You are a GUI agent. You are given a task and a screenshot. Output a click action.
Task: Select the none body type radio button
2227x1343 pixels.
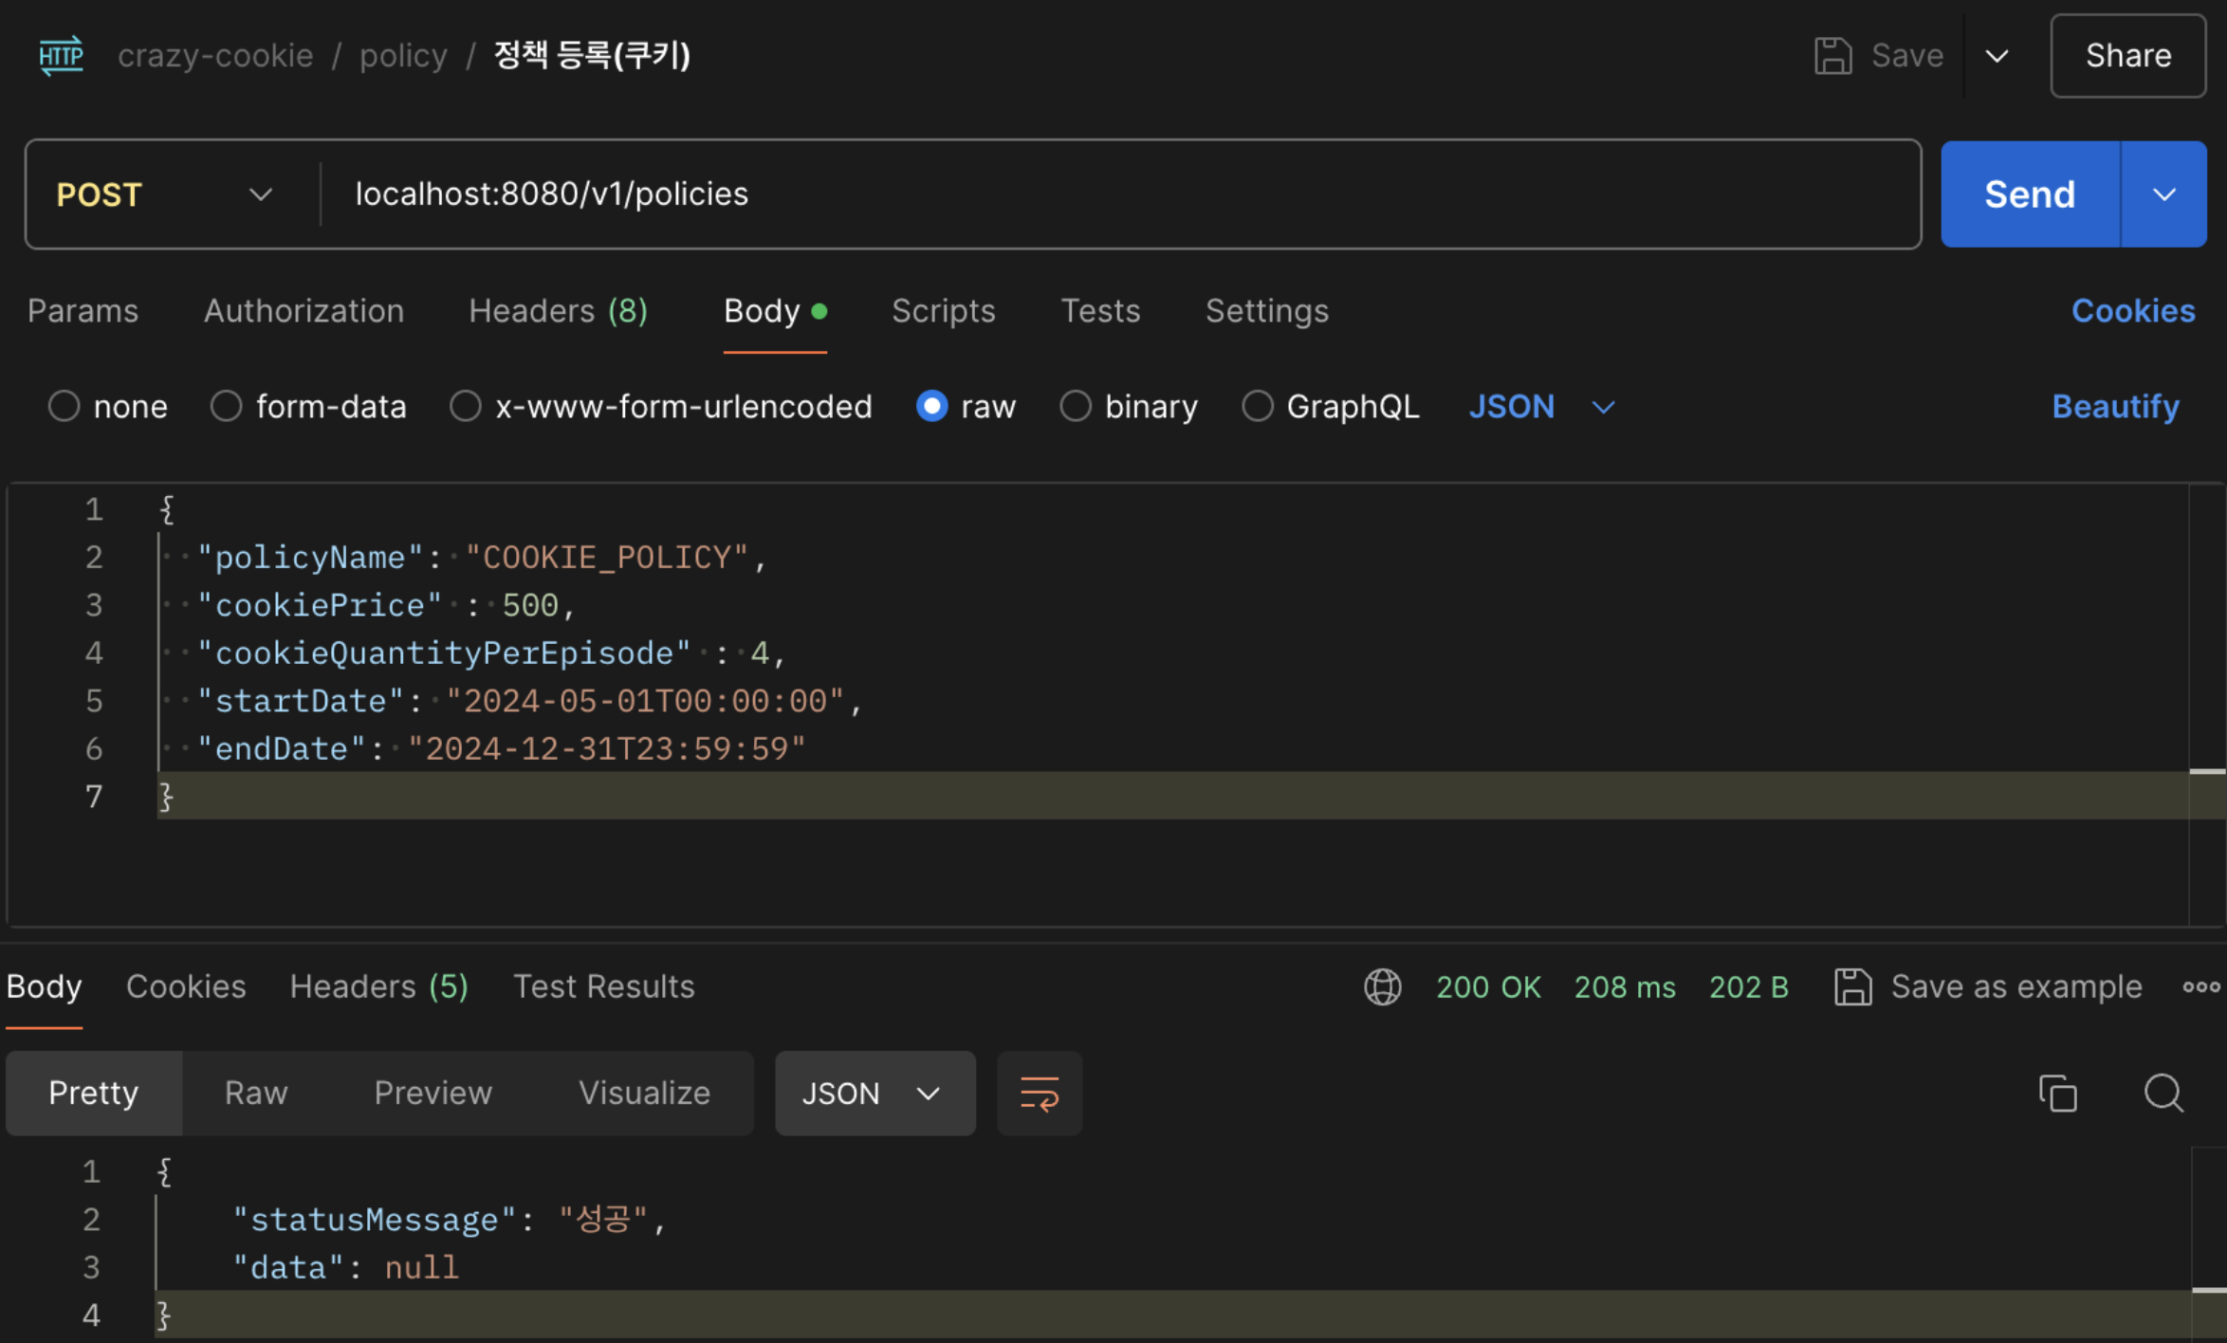pyautogui.click(x=64, y=406)
